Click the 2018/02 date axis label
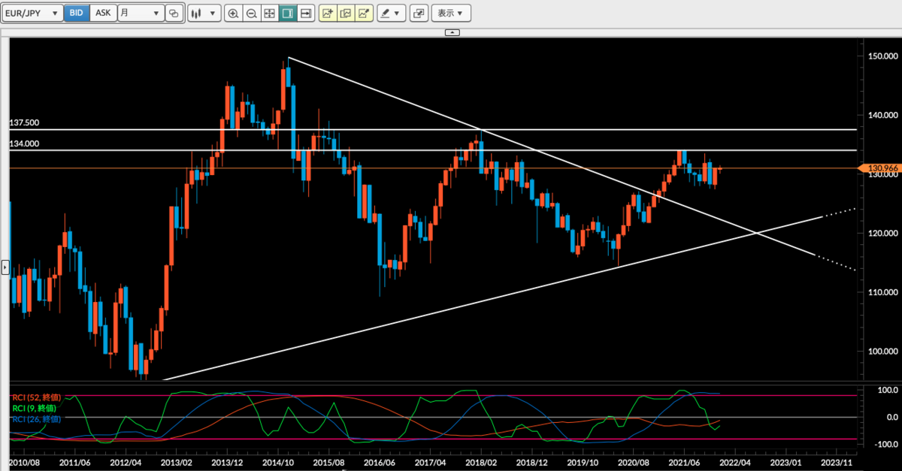Viewport: 902px width, 471px height. 481,463
